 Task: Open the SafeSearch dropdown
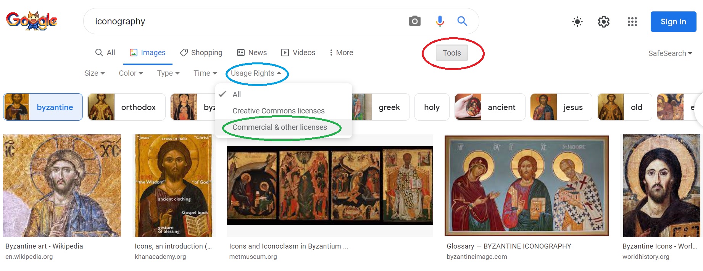[670, 53]
